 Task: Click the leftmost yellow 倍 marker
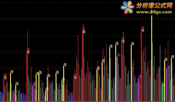(x=5, y=78)
